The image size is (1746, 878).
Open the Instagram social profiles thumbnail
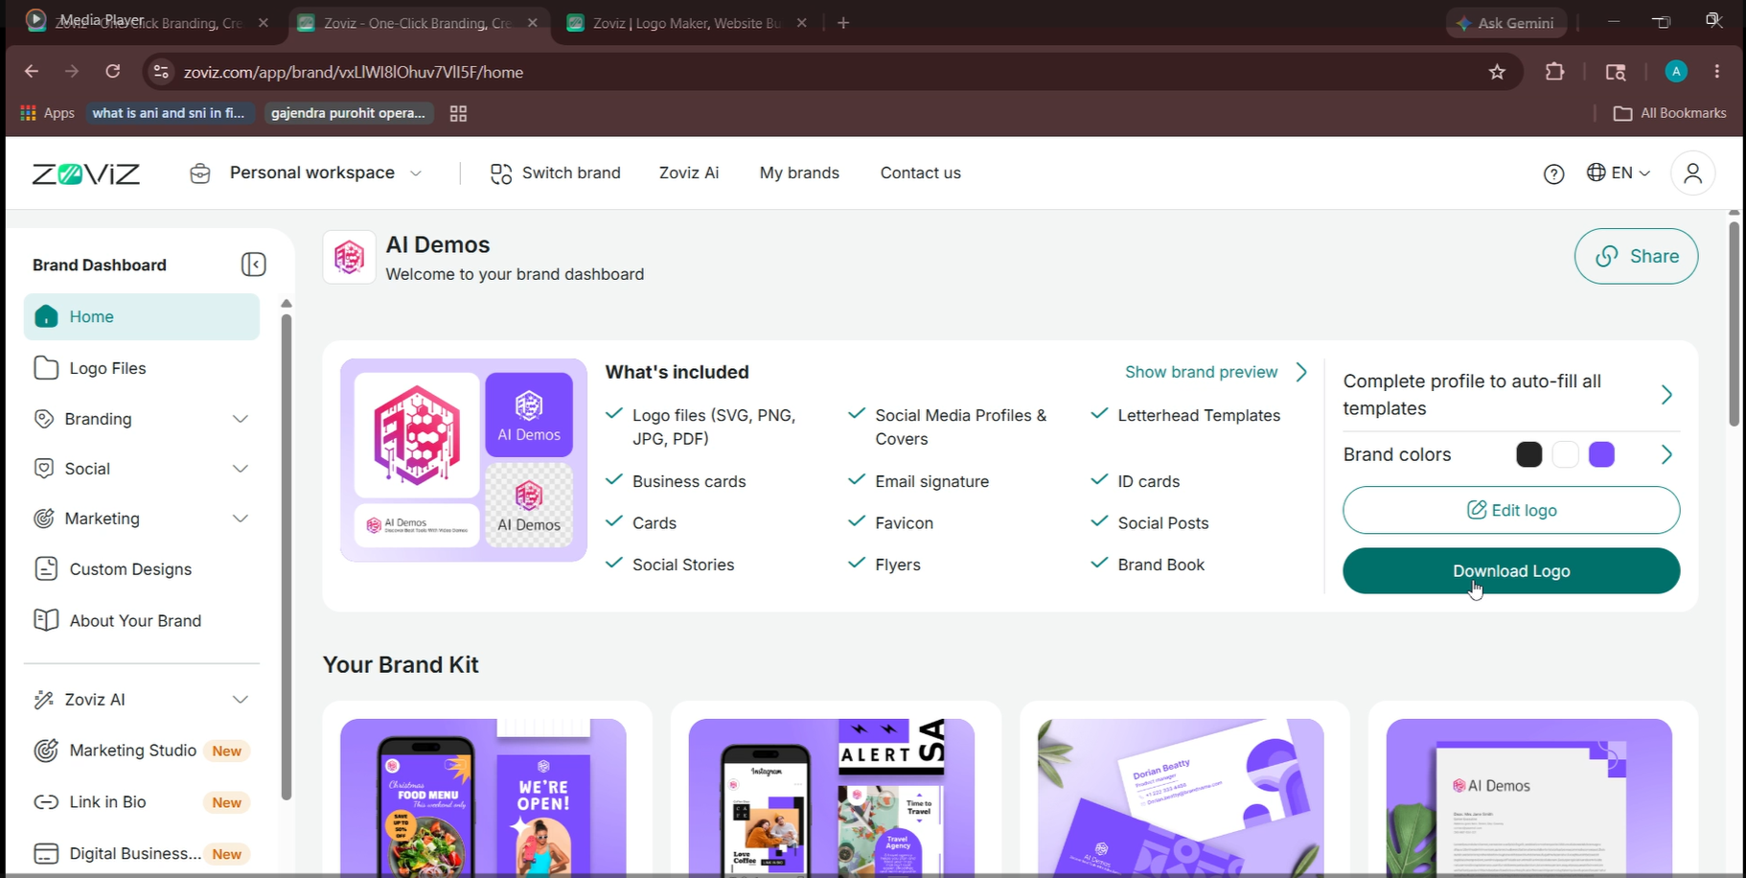832,797
